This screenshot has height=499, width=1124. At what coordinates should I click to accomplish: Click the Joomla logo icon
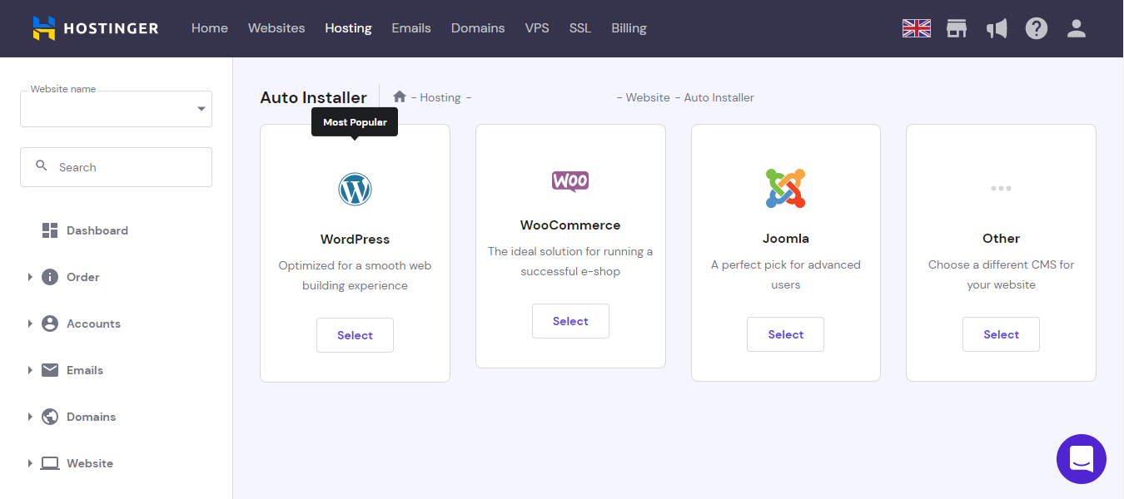[x=785, y=189]
